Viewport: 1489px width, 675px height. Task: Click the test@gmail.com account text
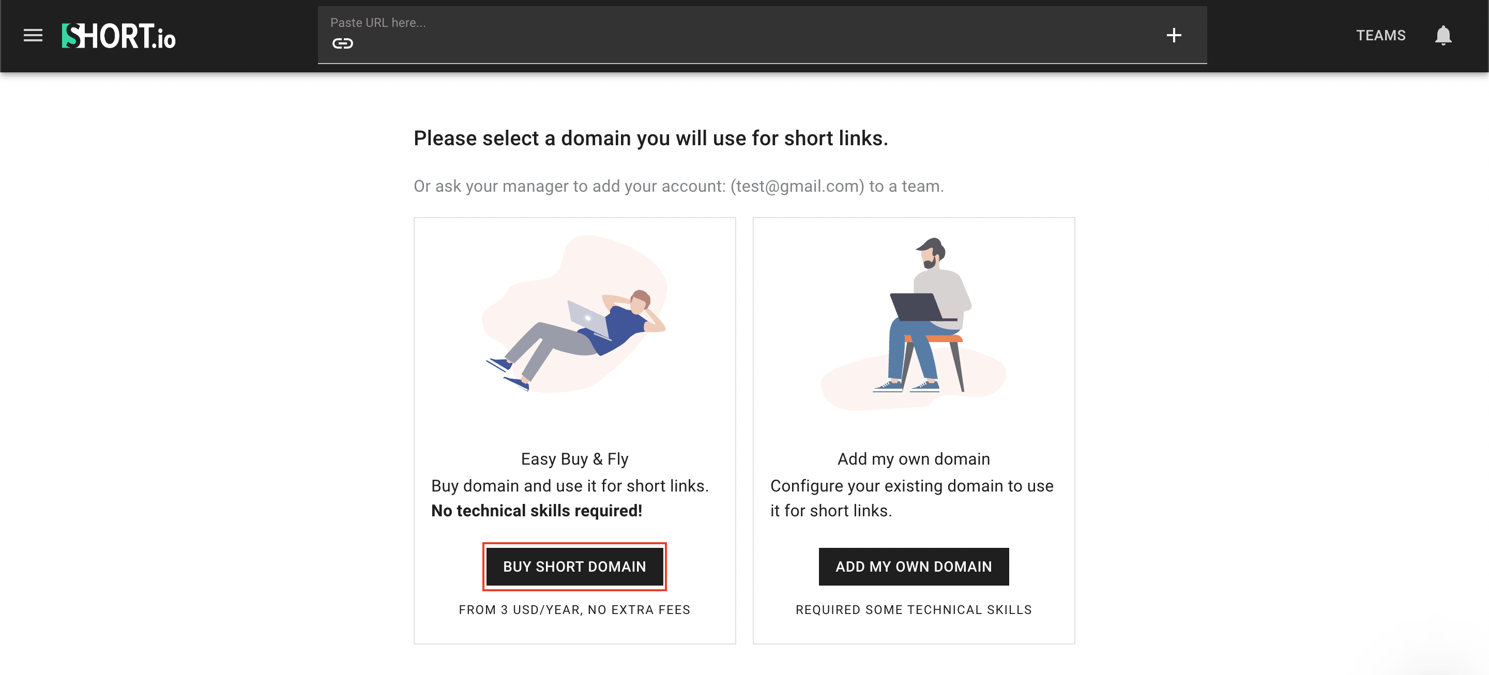797,186
